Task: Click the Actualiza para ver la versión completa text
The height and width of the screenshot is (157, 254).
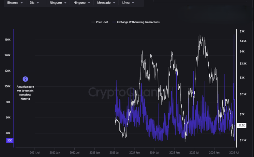Action: pos(25,93)
